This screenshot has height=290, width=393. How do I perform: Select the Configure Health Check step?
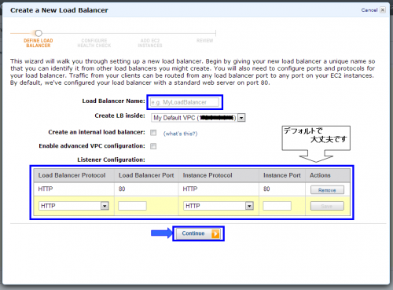(94, 43)
